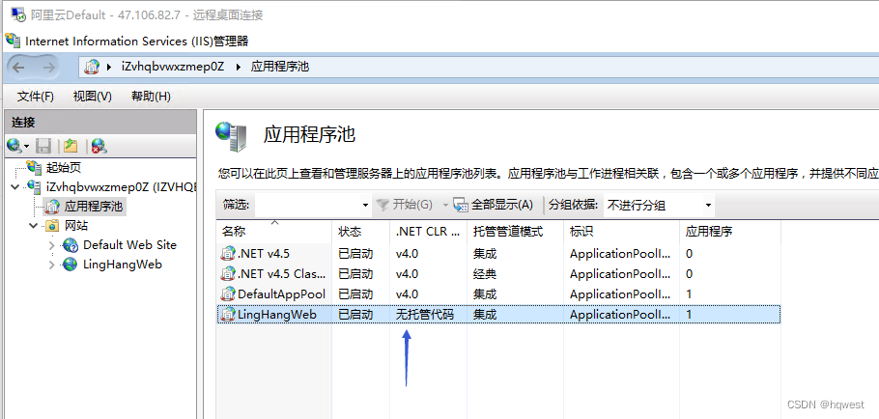Click the Up folder icon in Connections toolbar
The image size is (879, 419).
71,146
